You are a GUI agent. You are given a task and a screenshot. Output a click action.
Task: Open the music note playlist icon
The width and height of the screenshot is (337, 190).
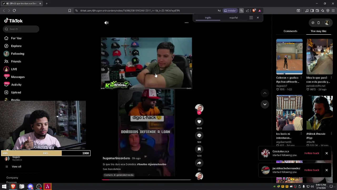coord(307,11)
